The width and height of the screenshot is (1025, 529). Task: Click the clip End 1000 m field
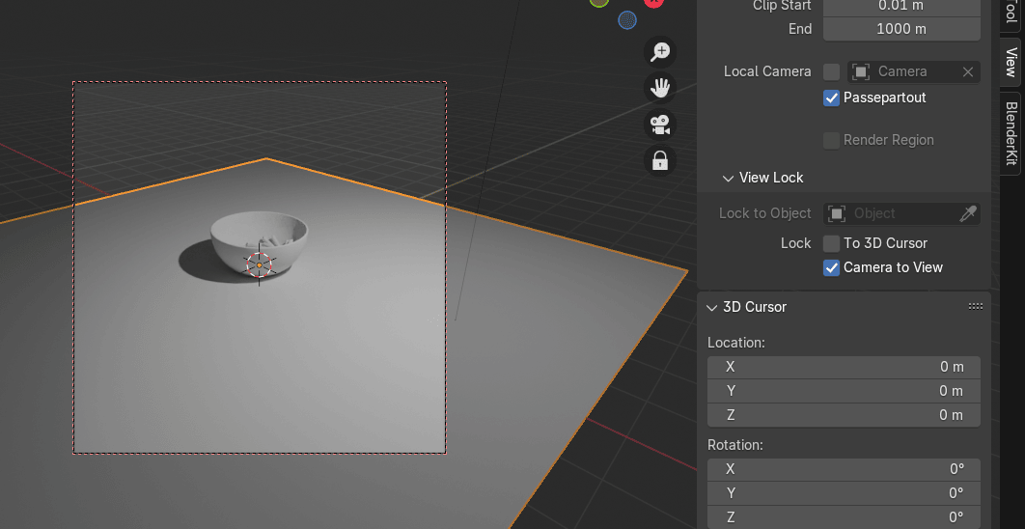pyautogui.click(x=900, y=29)
